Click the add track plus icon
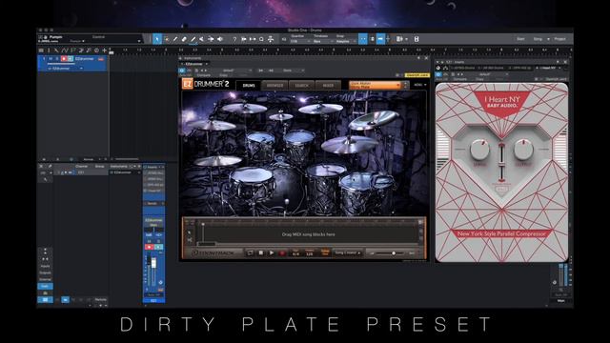 point(104,50)
